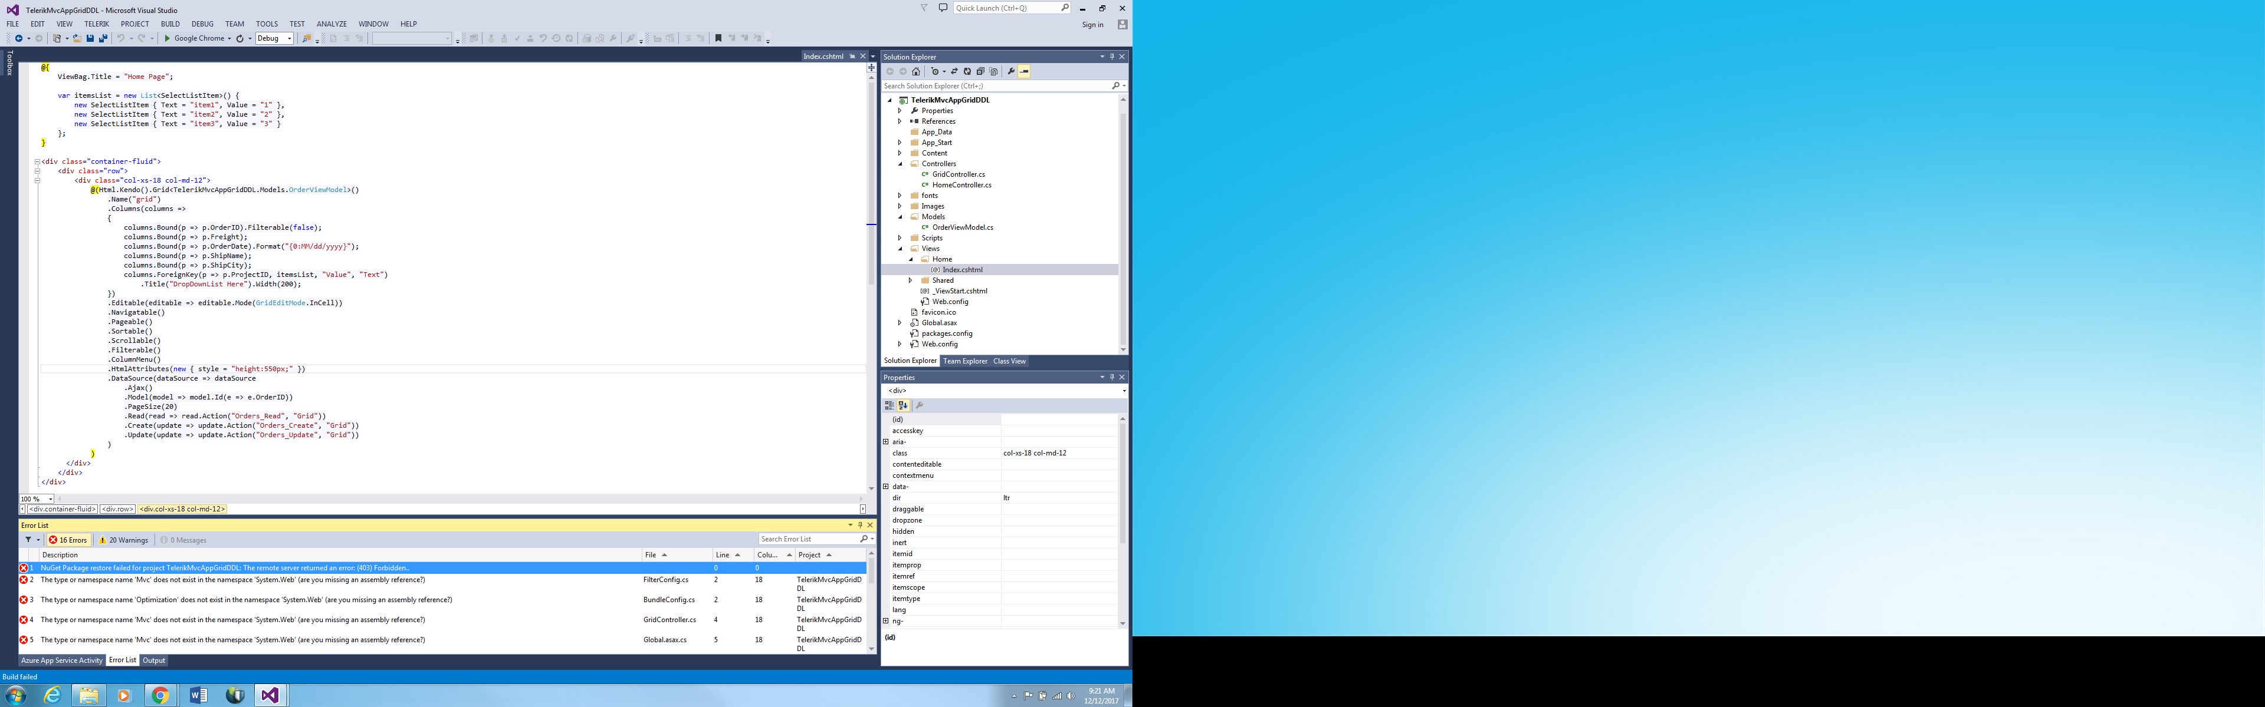Switch to the Output tab
Viewport: 2265px width, 707px height.
pyautogui.click(x=154, y=660)
